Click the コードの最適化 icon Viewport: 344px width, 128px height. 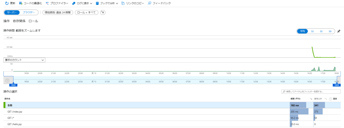(x=21, y=3)
